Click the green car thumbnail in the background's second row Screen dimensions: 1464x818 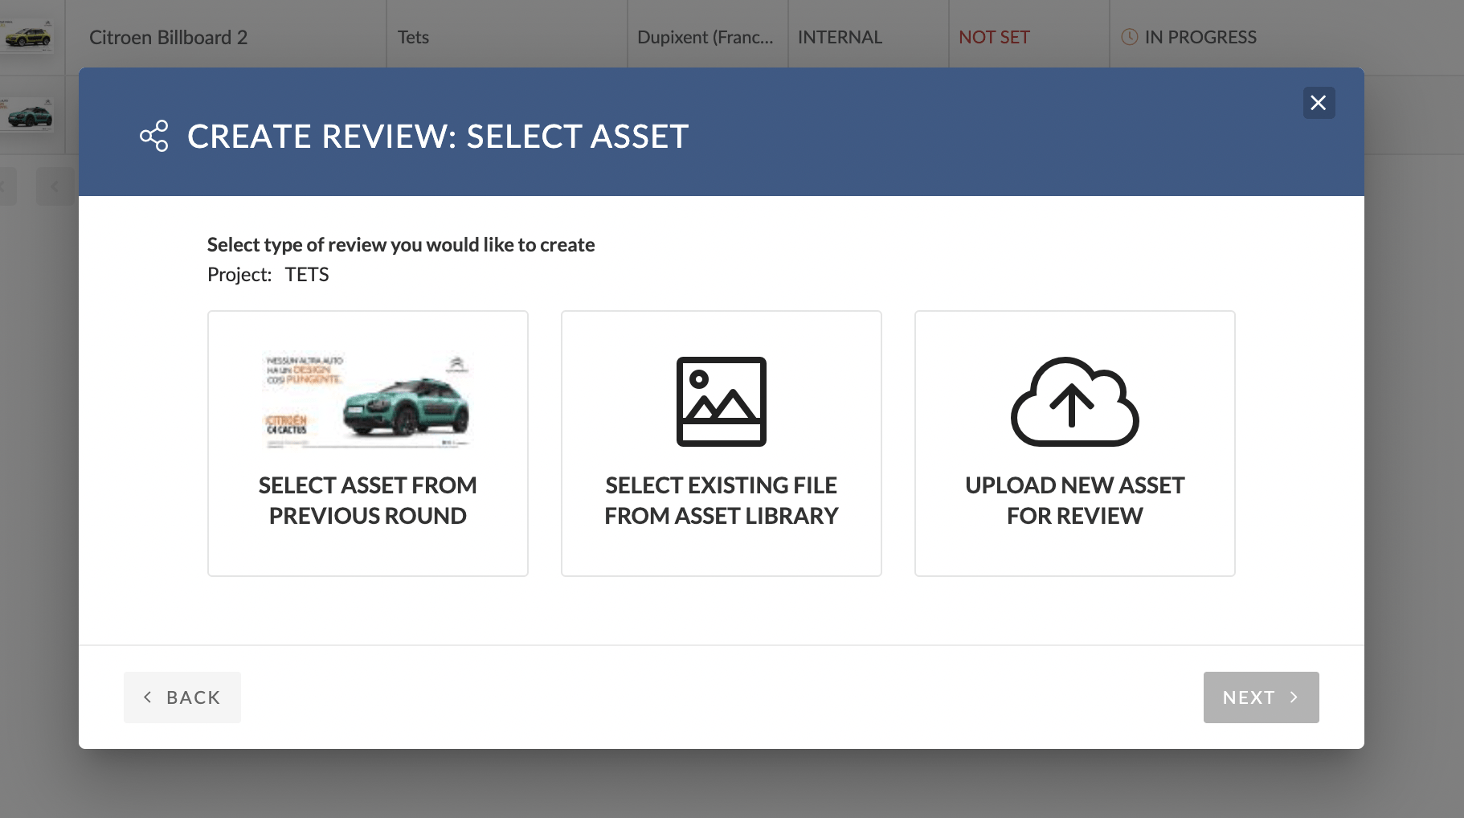[x=27, y=114]
